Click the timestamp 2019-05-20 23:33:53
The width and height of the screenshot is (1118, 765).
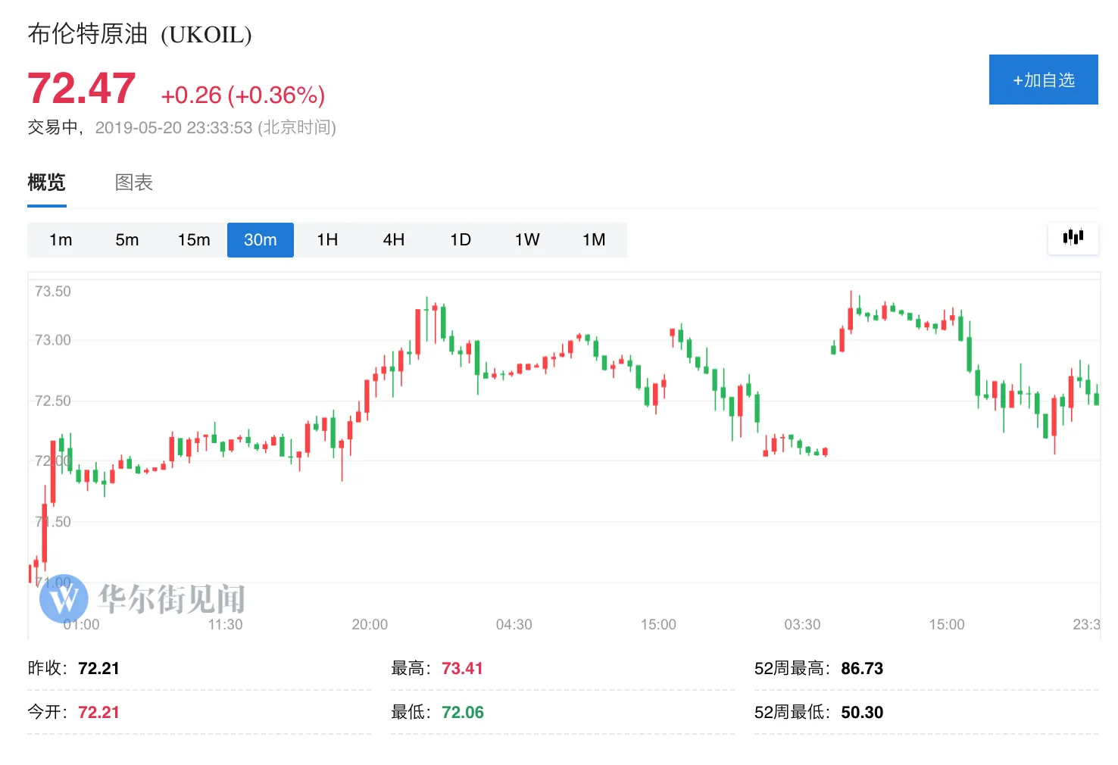(173, 127)
